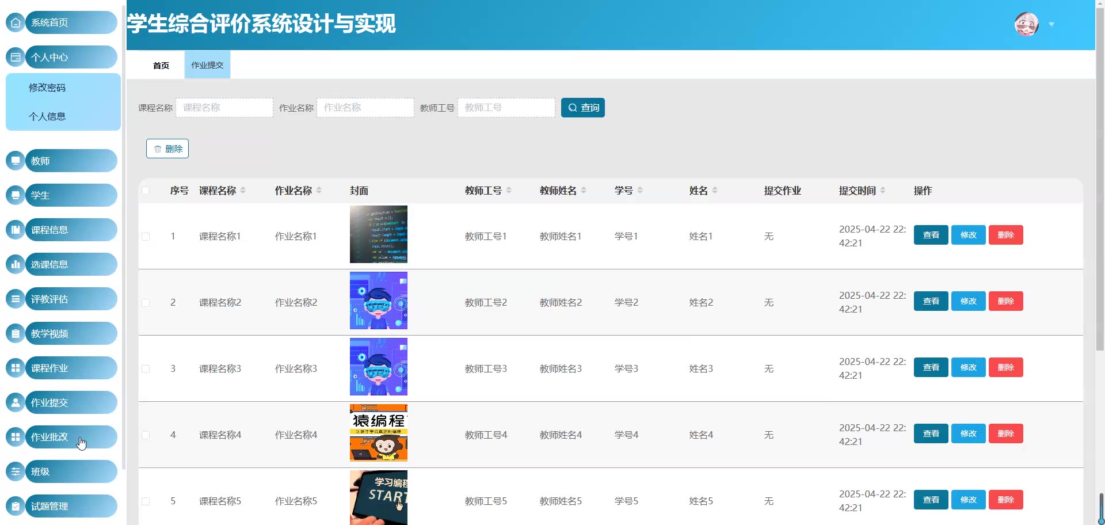Click the 个人中心 sidebar icon

click(16, 58)
